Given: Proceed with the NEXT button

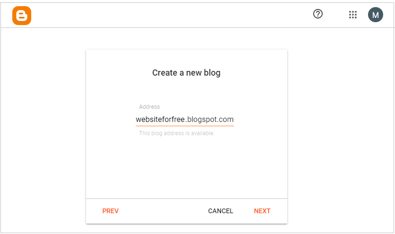Looking at the screenshot, I should coord(262,211).
